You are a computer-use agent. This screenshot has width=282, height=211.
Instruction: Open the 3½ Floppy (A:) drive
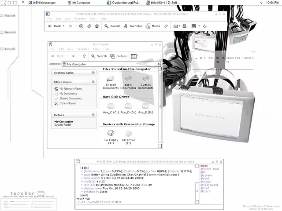click(x=111, y=134)
